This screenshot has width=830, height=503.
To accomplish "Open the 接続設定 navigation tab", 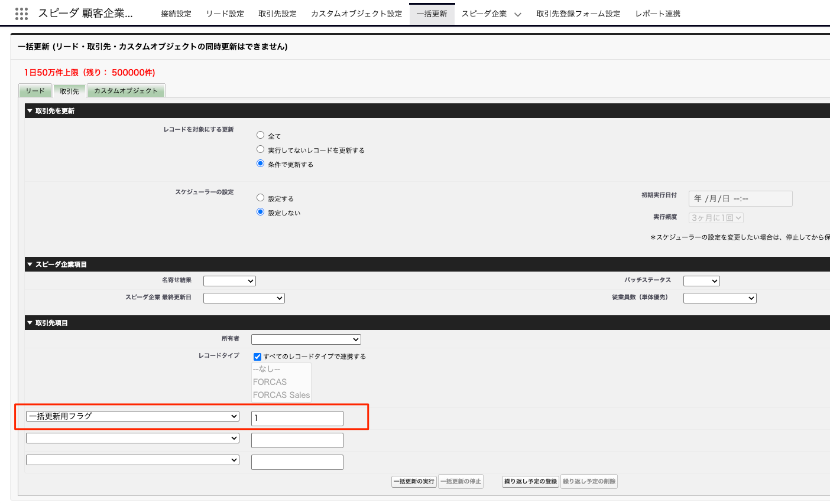I will 176,14.
